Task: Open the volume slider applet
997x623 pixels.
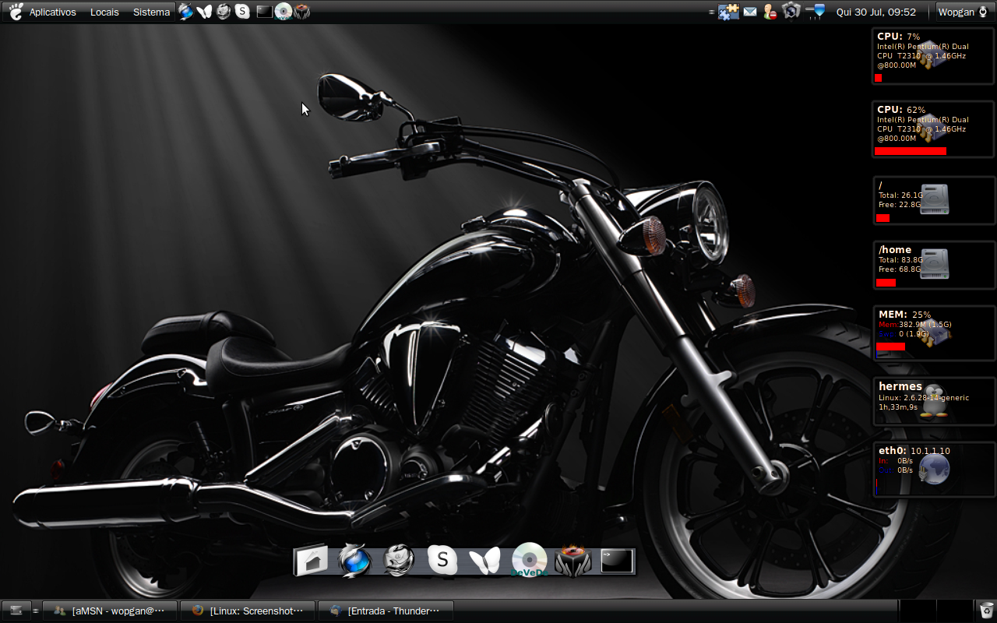Action: click(x=815, y=12)
